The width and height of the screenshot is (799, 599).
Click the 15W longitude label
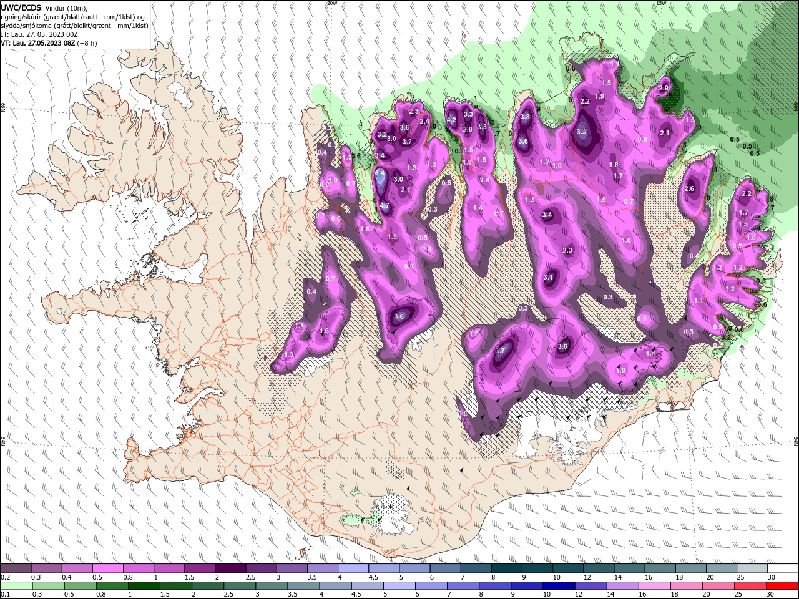point(661,3)
